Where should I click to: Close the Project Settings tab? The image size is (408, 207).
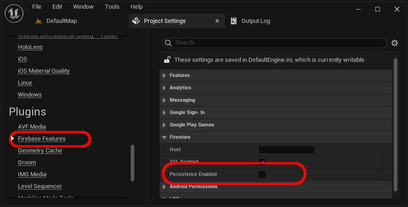217,21
